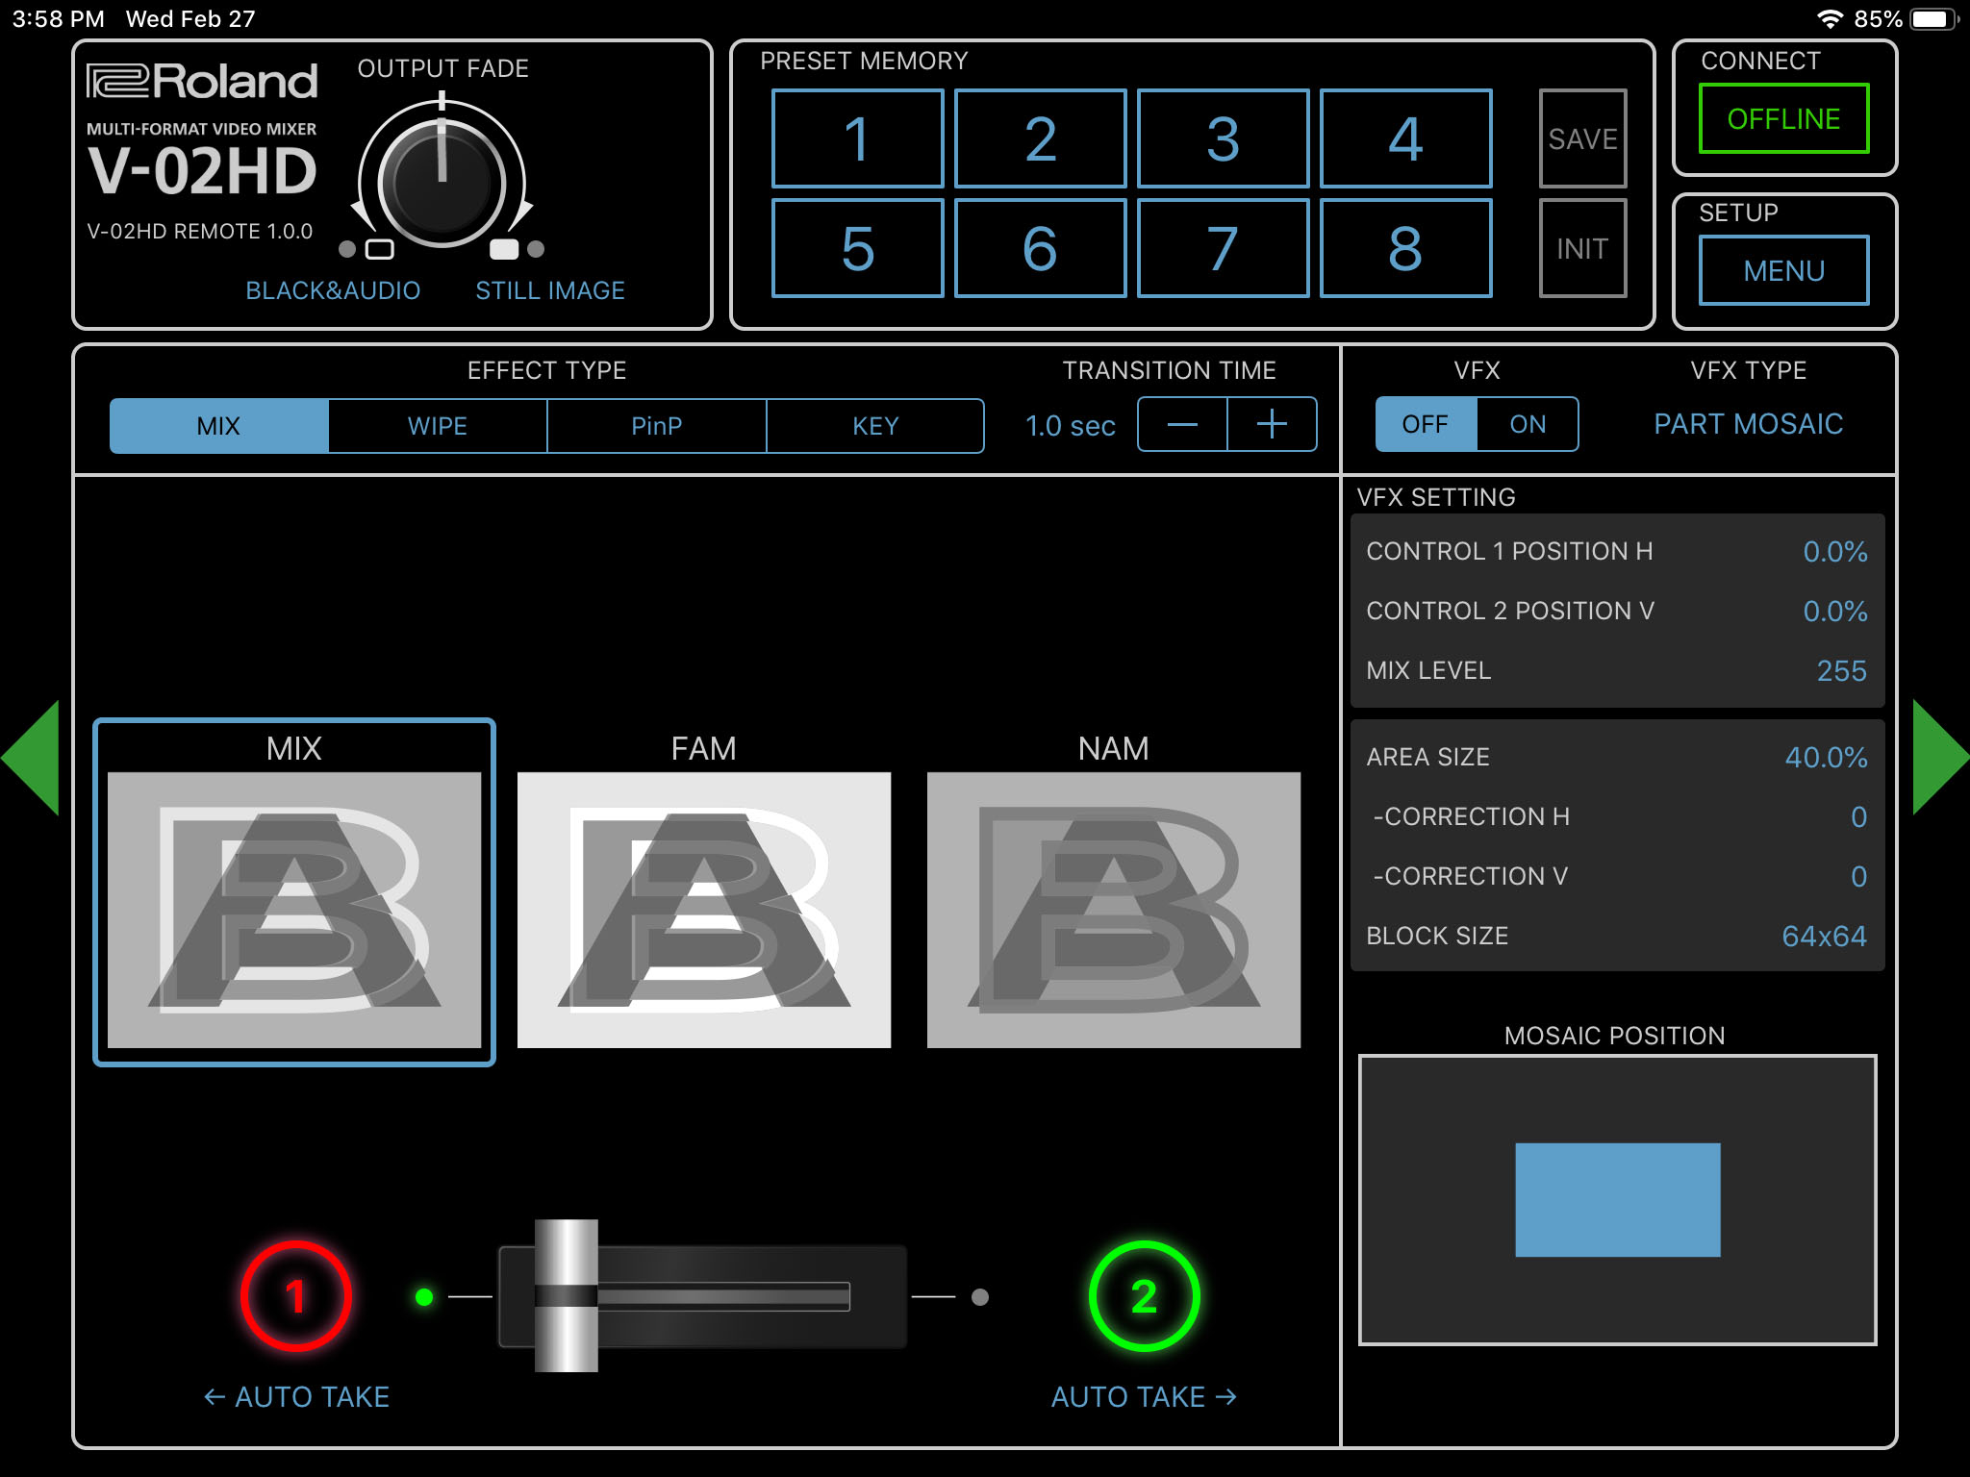Recall preset memory 4

pyautogui.click(x=1405, y=138)
